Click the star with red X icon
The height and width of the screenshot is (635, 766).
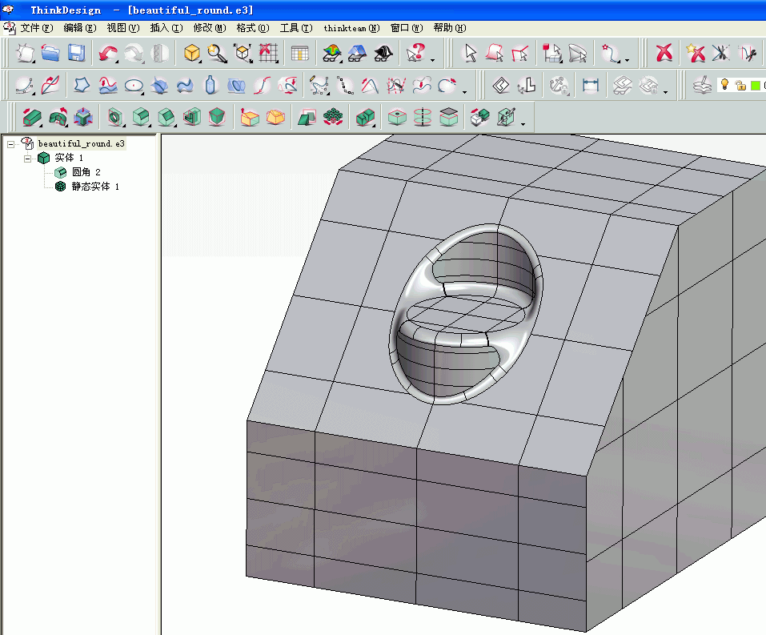pyautogui.click(x=696, y=53)
